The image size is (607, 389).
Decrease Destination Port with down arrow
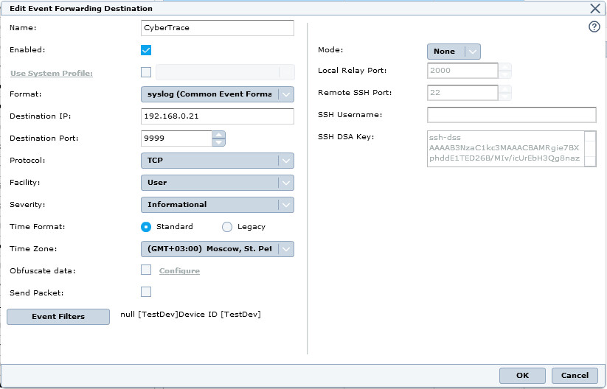218,142
